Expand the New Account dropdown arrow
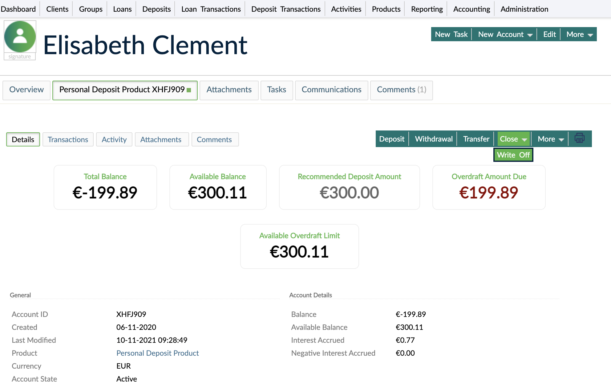 click(x=530, y=34)
